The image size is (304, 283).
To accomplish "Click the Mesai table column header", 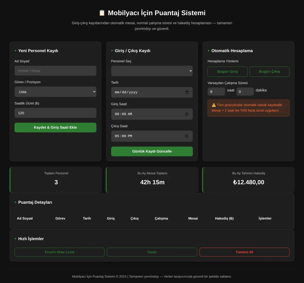I will [x=193, y=218].
